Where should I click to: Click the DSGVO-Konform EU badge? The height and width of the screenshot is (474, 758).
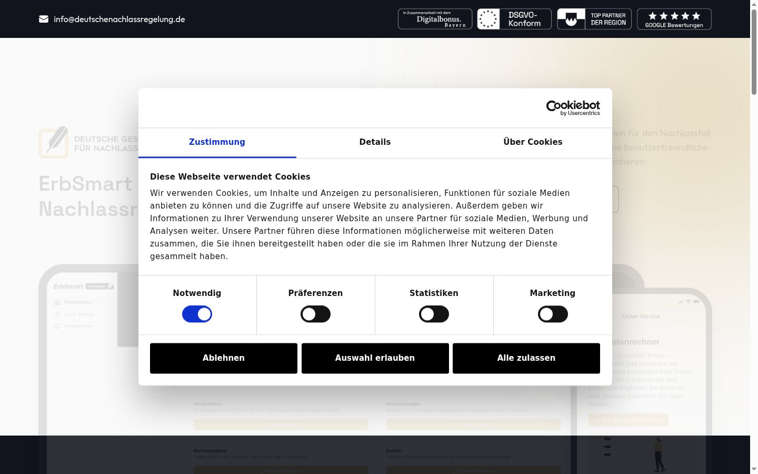(514, 19)
